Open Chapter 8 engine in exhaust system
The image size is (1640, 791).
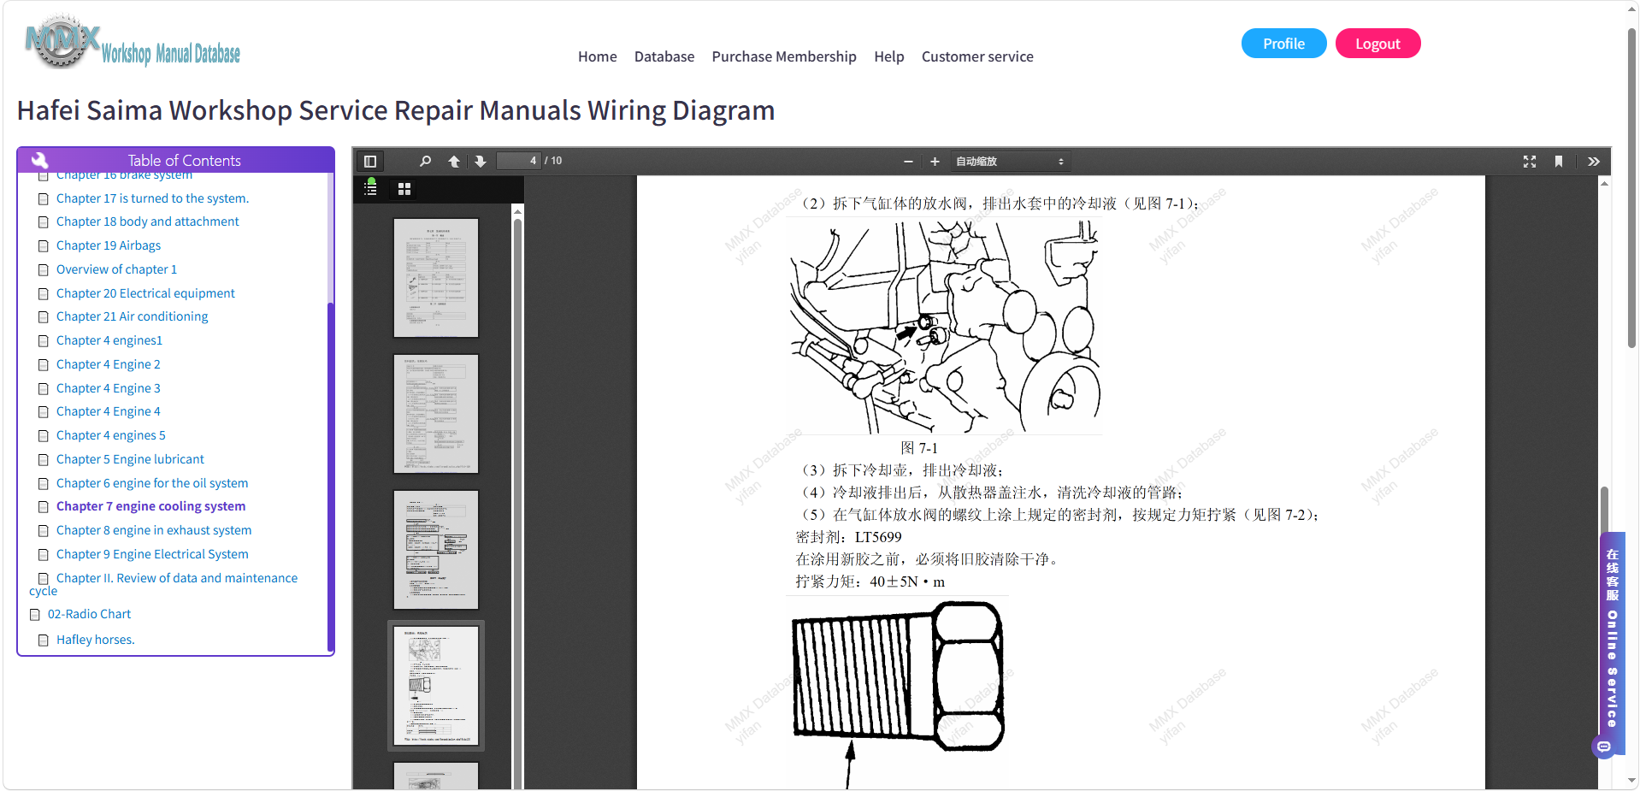[x=154, y=530]
